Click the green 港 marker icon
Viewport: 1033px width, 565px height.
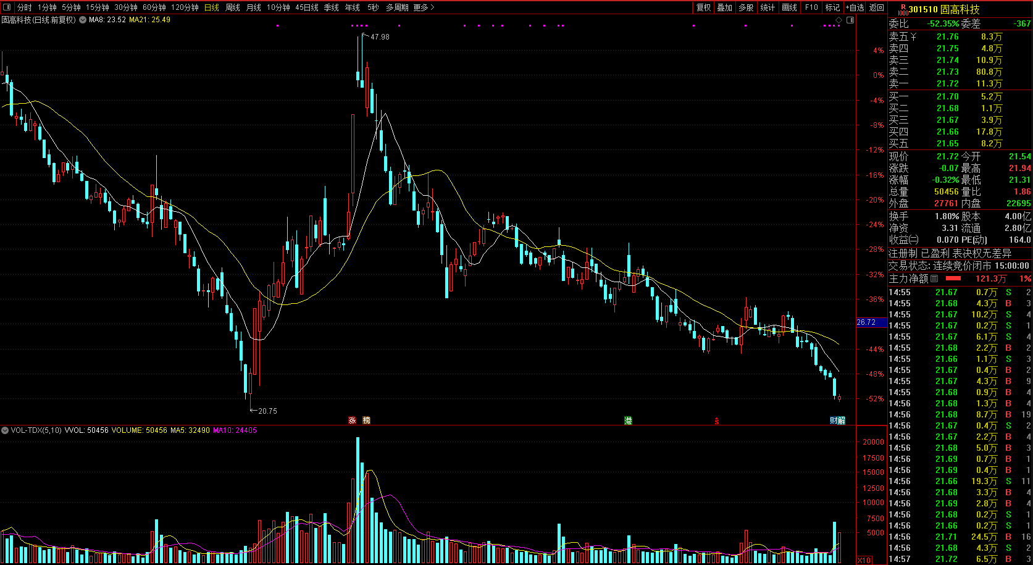(628, 421)
